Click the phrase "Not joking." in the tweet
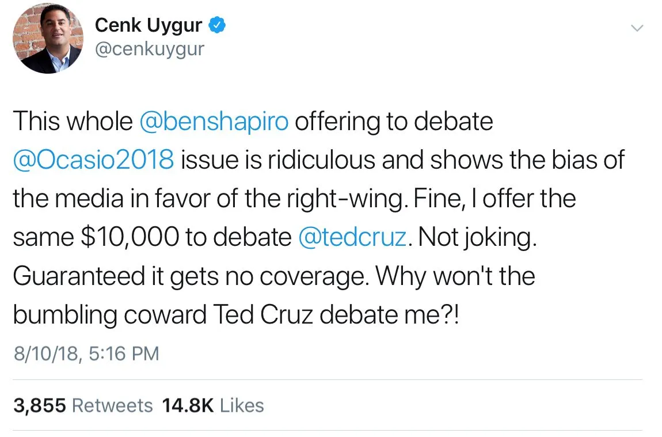This screenshot has width=662, height=437. click(477, 237)
